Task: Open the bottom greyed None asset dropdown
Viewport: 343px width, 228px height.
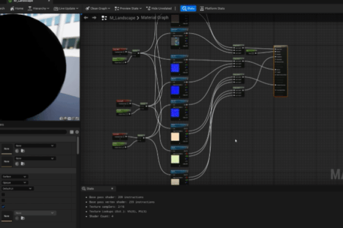Action: click(35, 213)
